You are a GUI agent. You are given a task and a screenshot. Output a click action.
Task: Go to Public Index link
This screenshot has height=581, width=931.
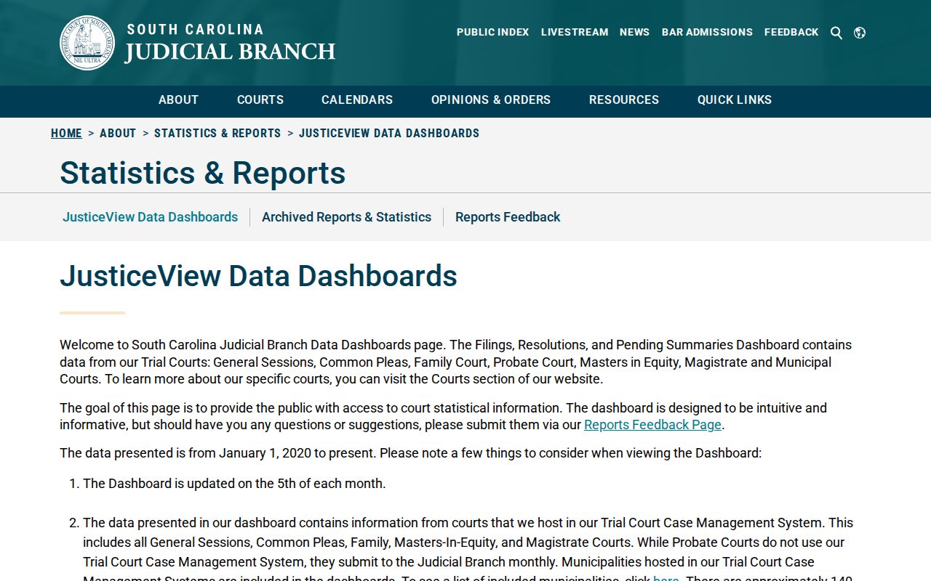[493, 32]
